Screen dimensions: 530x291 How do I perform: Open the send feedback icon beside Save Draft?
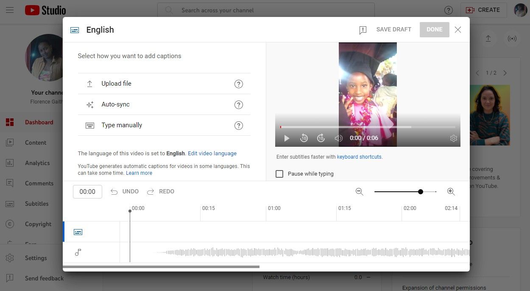(363, 30)
